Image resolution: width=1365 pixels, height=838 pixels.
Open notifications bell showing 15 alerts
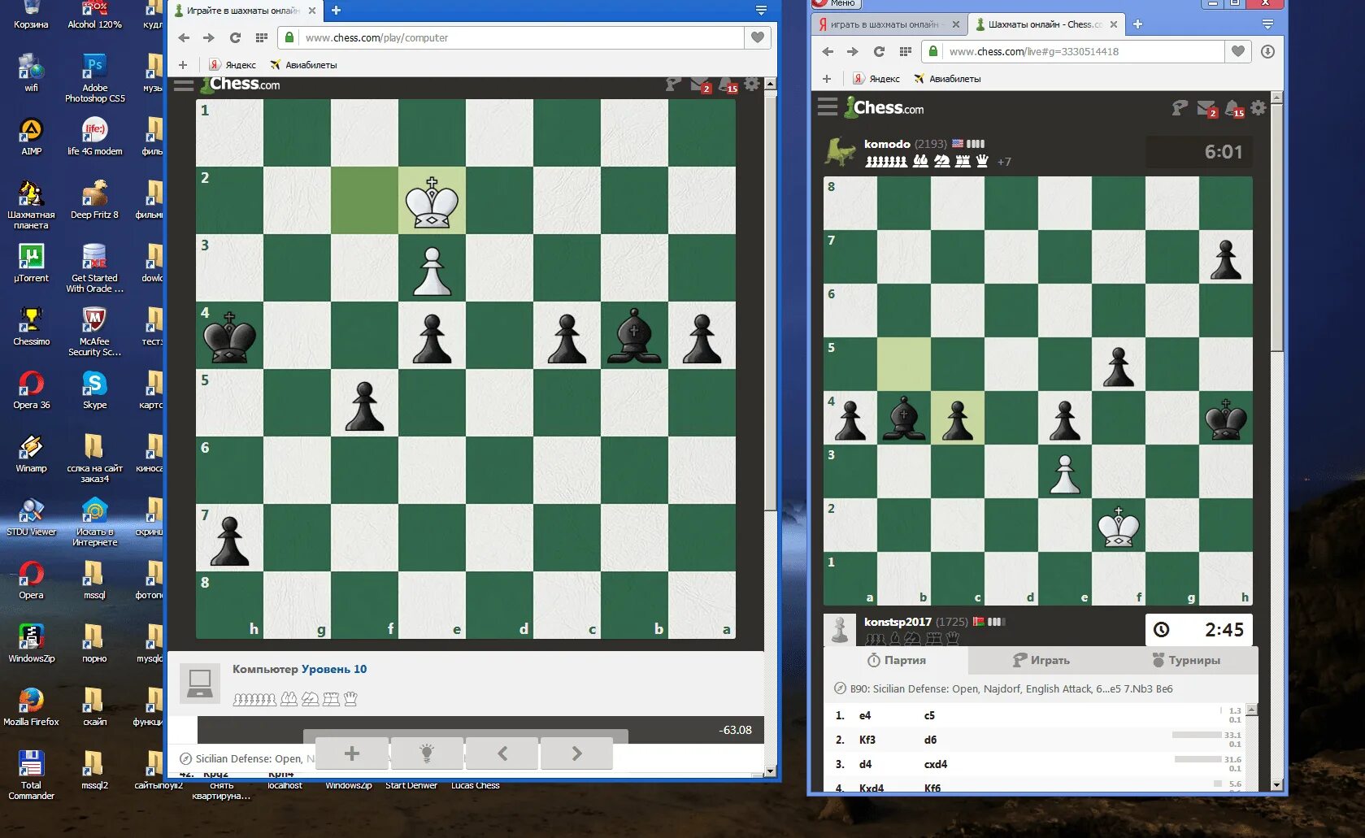click(724, 82)
